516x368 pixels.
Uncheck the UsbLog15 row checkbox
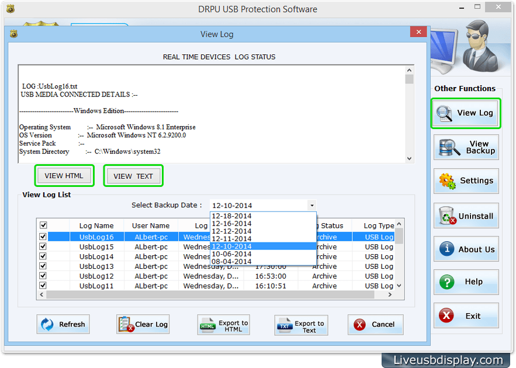point(43,247)
